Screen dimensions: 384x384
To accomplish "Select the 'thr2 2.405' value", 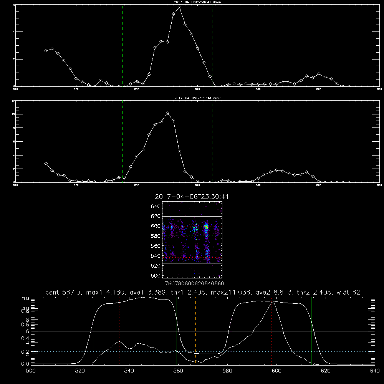I will 314,292.
